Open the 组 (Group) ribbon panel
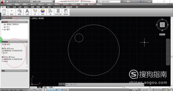The image size is (173, 91). pos(50,12)
